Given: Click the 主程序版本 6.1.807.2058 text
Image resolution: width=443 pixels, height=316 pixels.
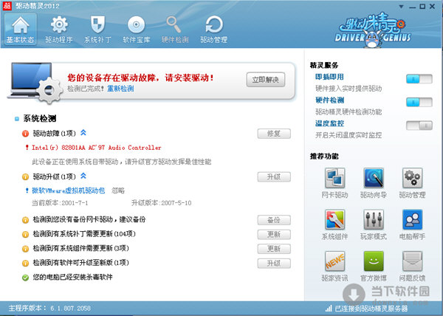Looking at the screenshot, I should pyautogui.click(x=49, y=308).
